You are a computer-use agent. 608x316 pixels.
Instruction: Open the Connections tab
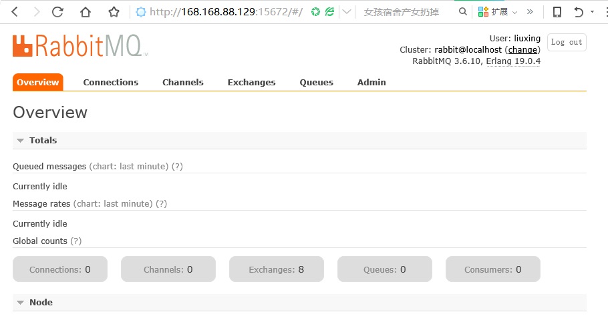[x=110, y=82]
